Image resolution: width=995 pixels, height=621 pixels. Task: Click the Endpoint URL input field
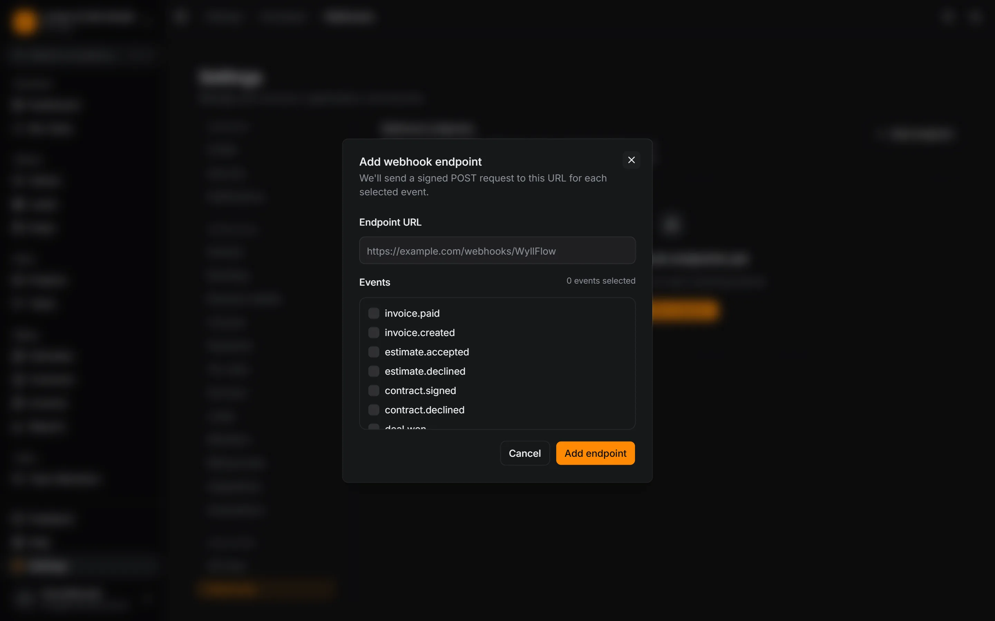pyautogui.click(x=497, y=250)
